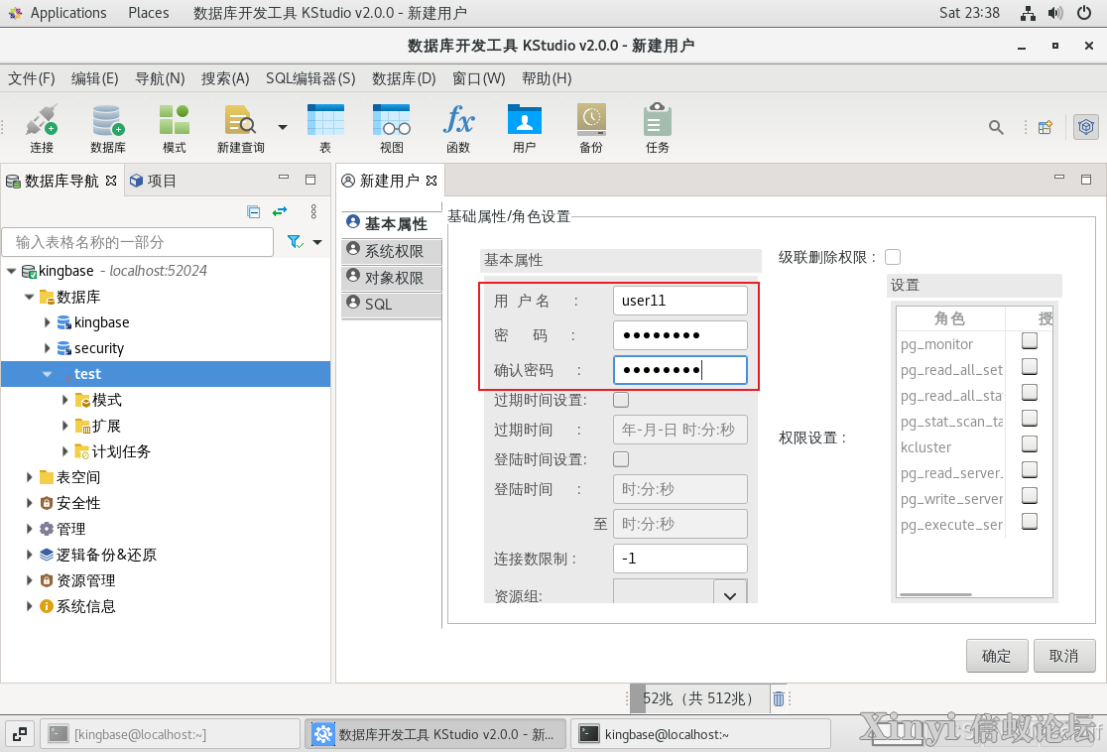Open the volume speaker icon
The height and width of the screenshot is (752, 1107).
1055,13
